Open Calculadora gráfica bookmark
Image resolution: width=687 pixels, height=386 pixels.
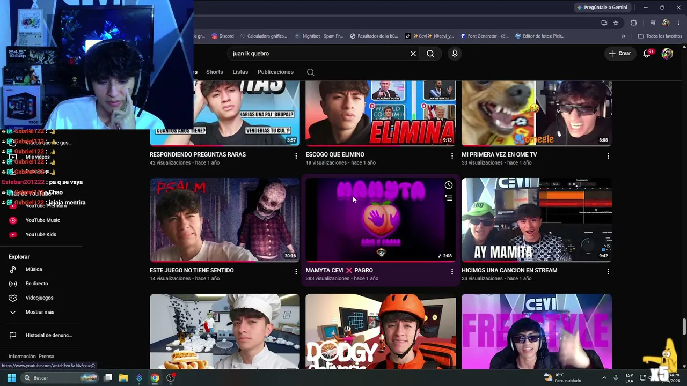[263, 36]
